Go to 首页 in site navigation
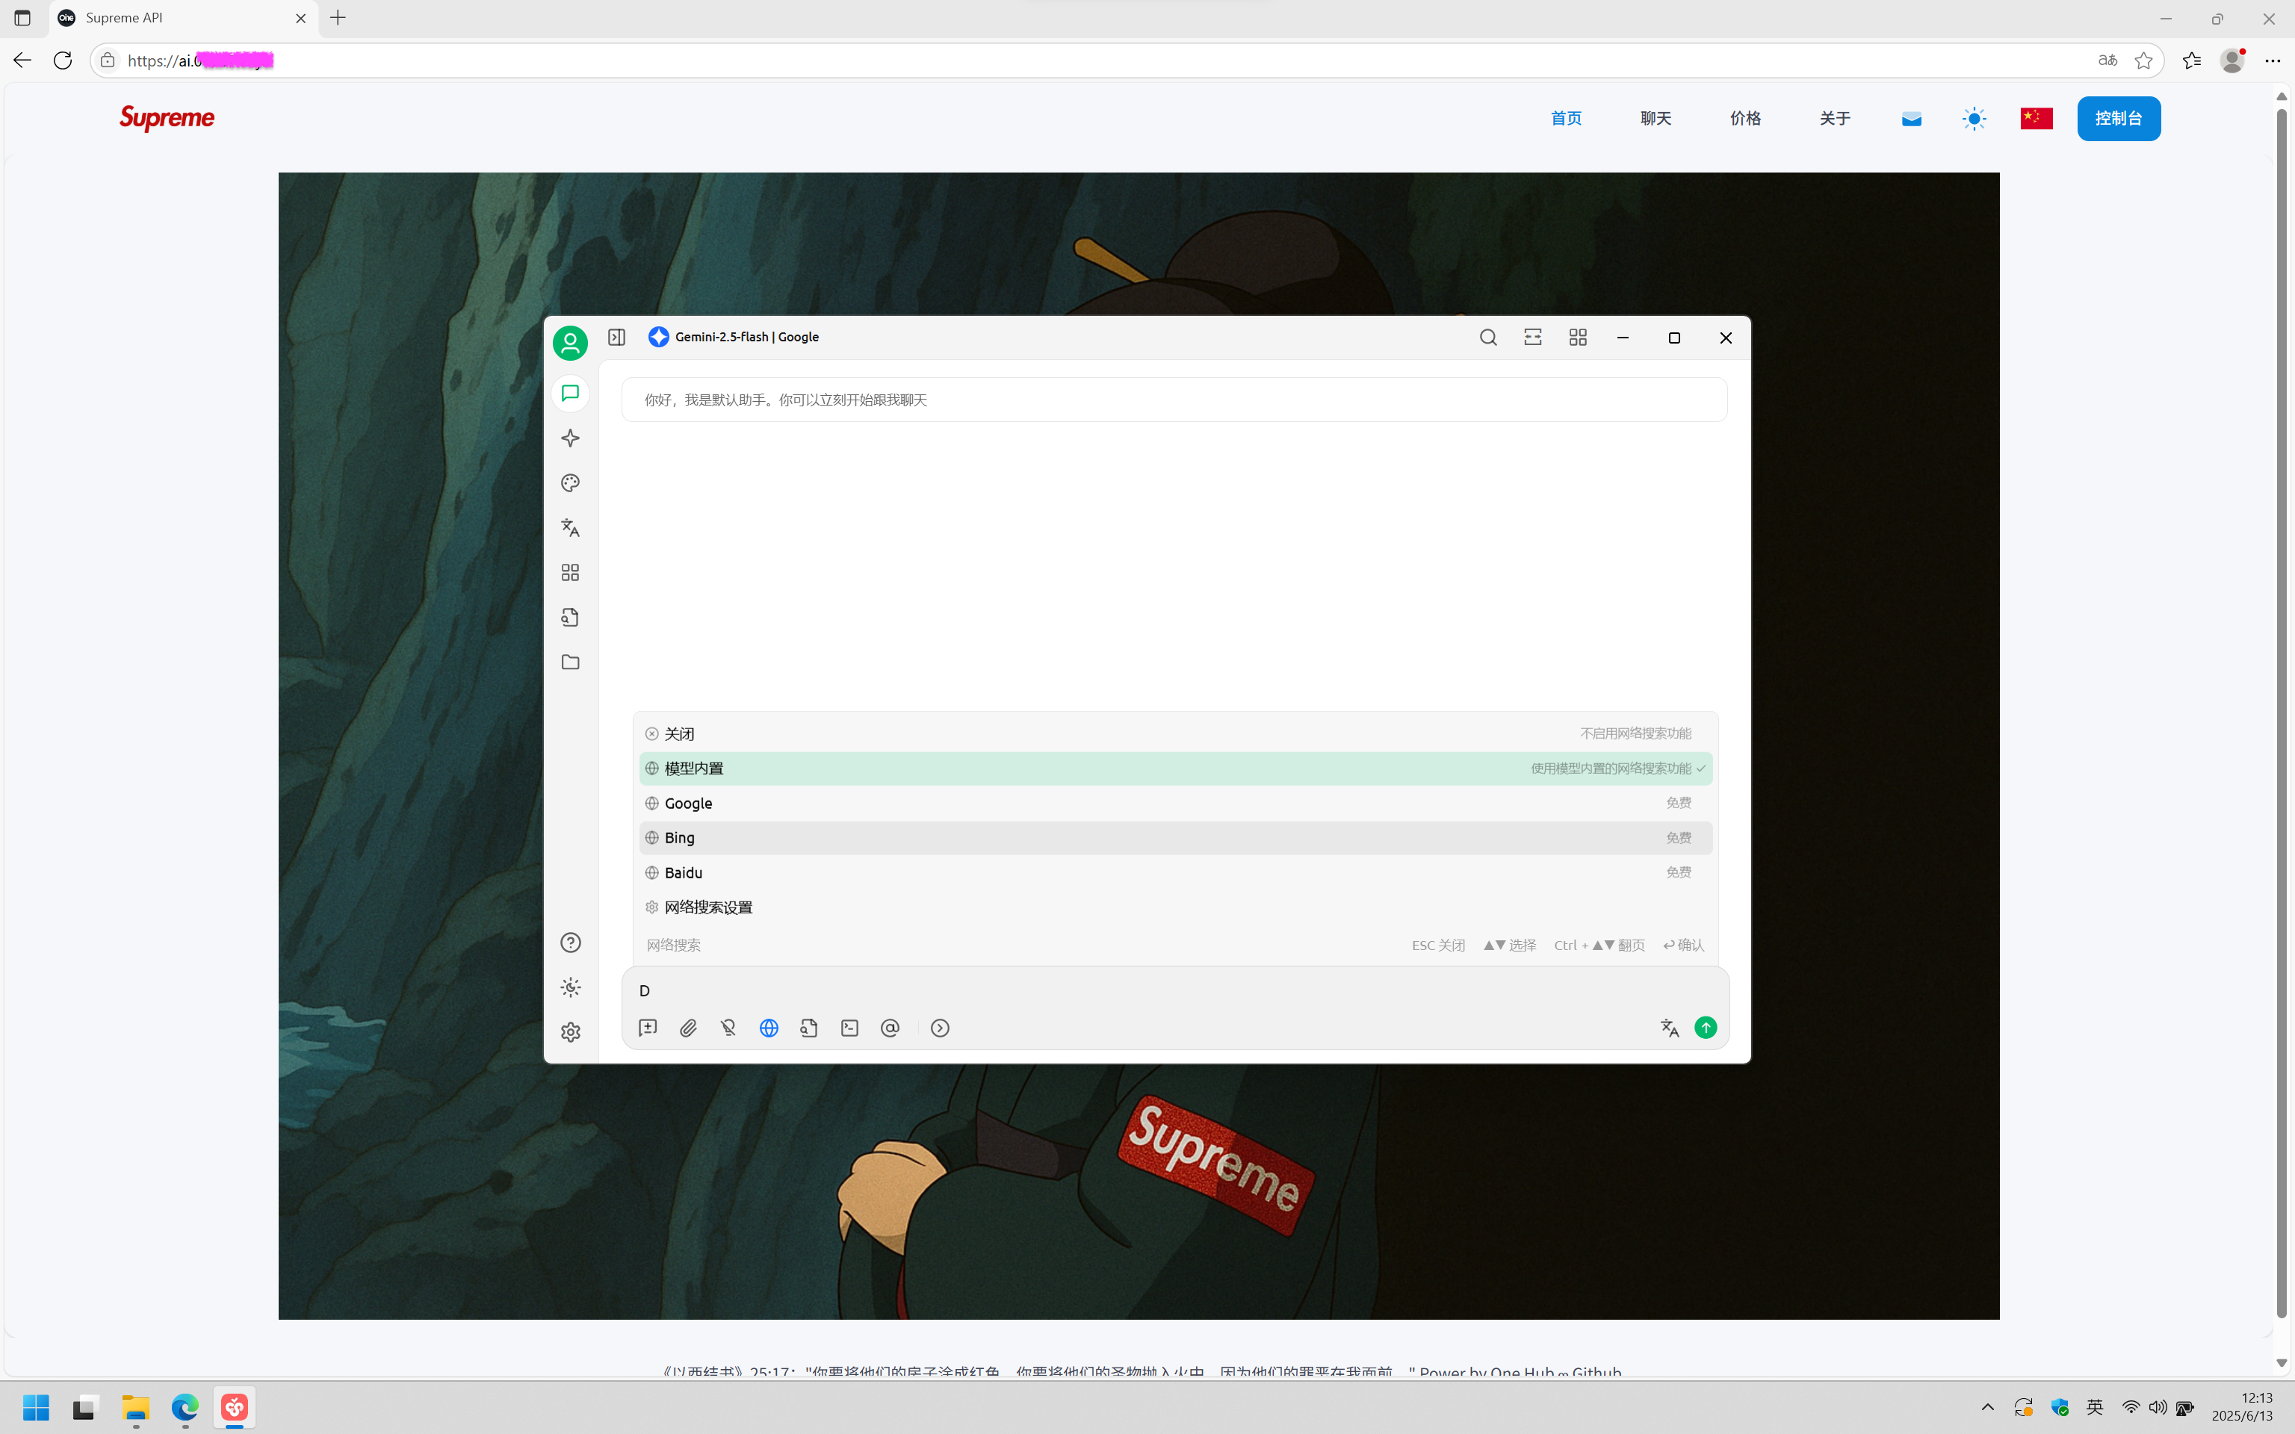 pos(1566,119)
